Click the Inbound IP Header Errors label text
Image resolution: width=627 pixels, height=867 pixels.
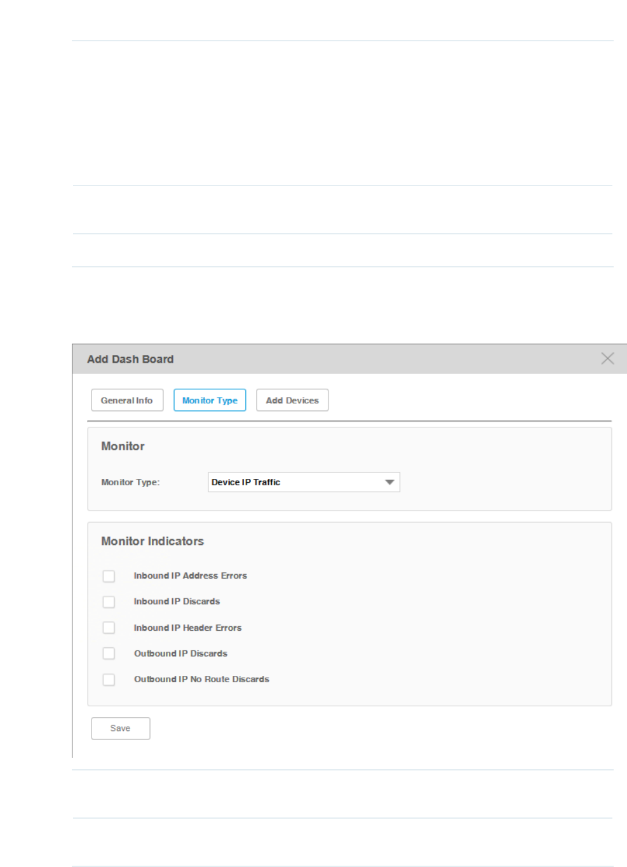[x=187, y=628]
